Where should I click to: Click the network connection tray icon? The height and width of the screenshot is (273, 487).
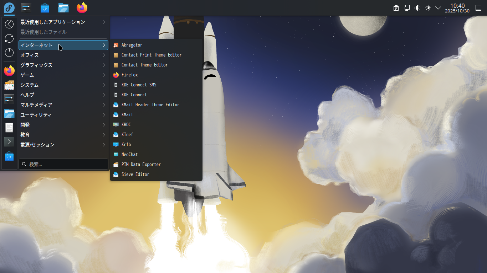tap(407, 8)
